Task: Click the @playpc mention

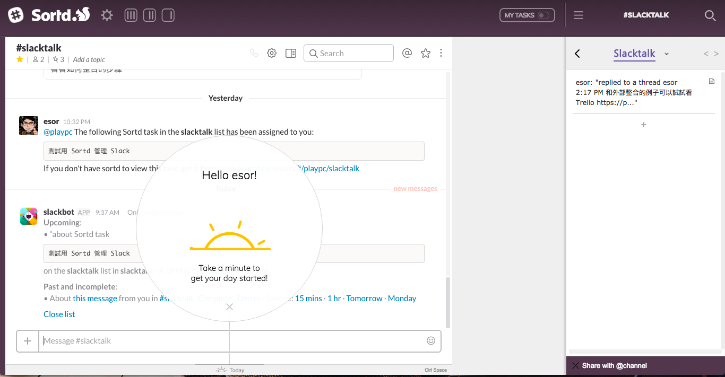Action: point(58,131)
